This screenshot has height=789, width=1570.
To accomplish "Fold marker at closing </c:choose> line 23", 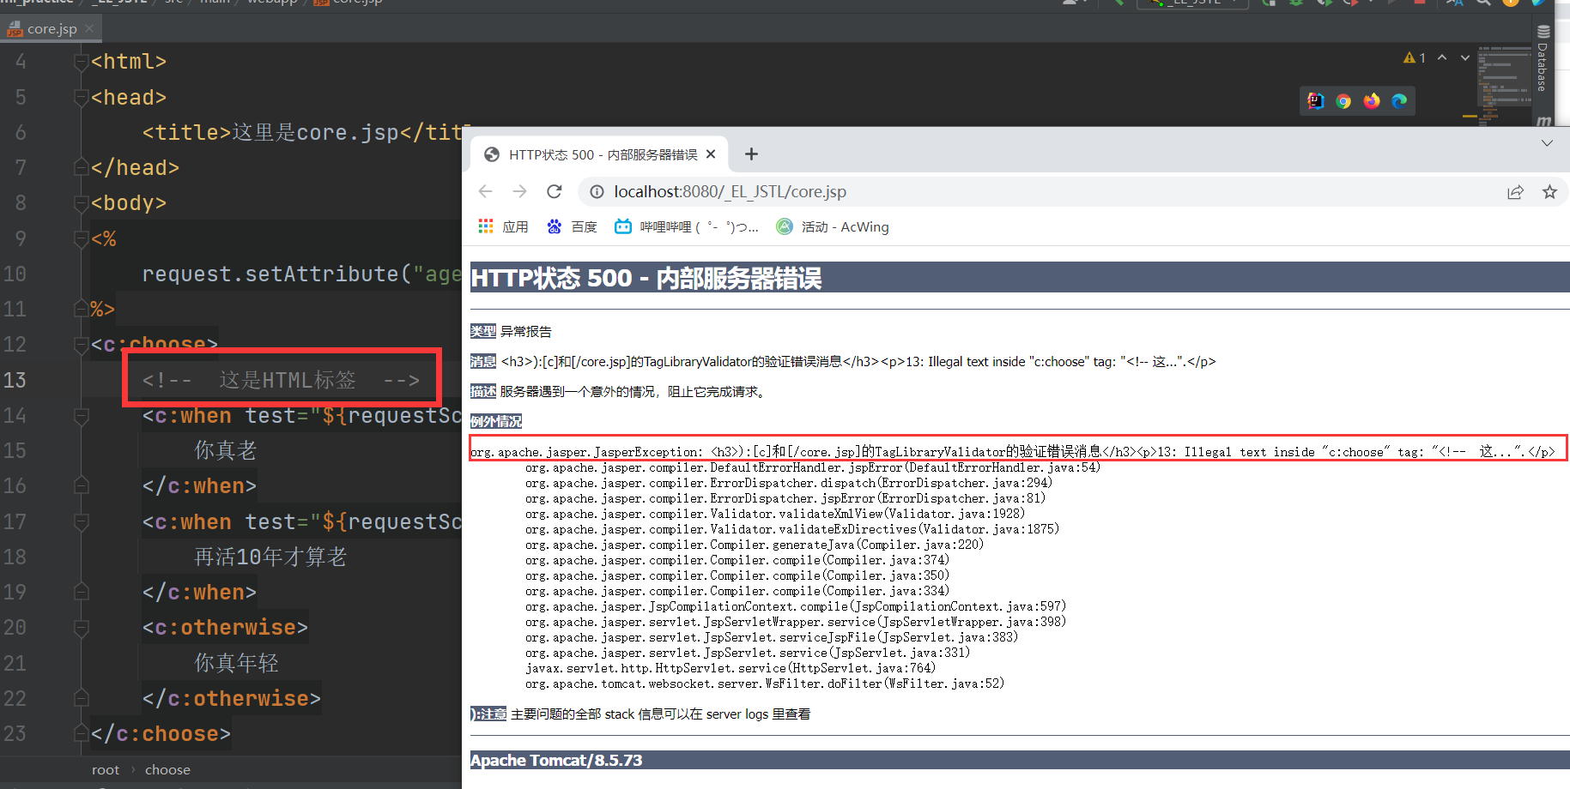I will 82,734.
